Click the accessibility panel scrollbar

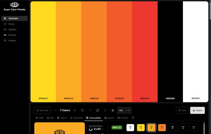click(204, 128)
